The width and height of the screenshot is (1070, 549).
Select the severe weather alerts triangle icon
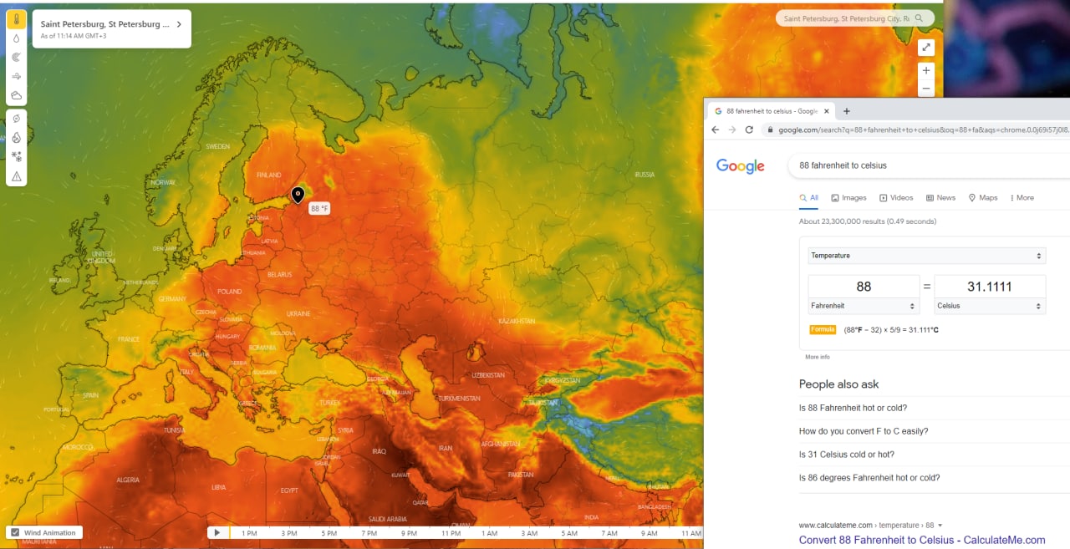click(17, 176)
